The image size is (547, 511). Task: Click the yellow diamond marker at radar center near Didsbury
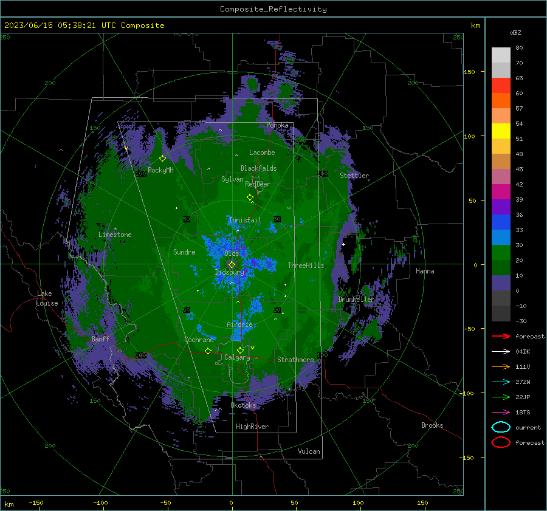pyautogui.click(x=232, y=265)
